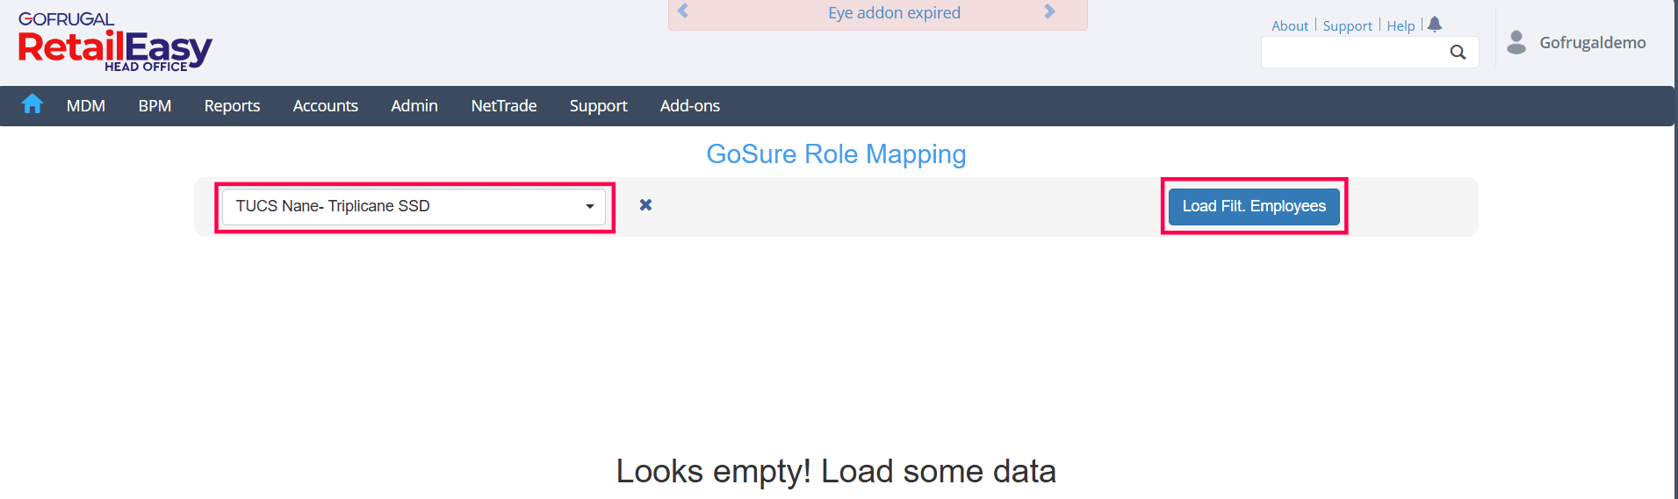1678x499 pixels.
Task: Open the BPM menu
Action: click(155, 106)
